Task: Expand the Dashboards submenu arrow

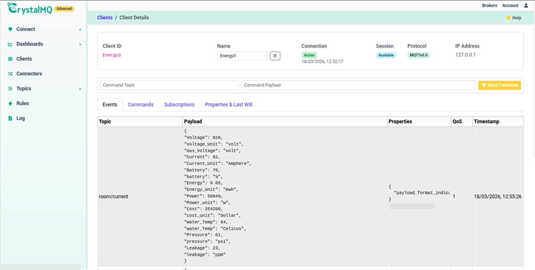Action: click(x=80, y=45)
